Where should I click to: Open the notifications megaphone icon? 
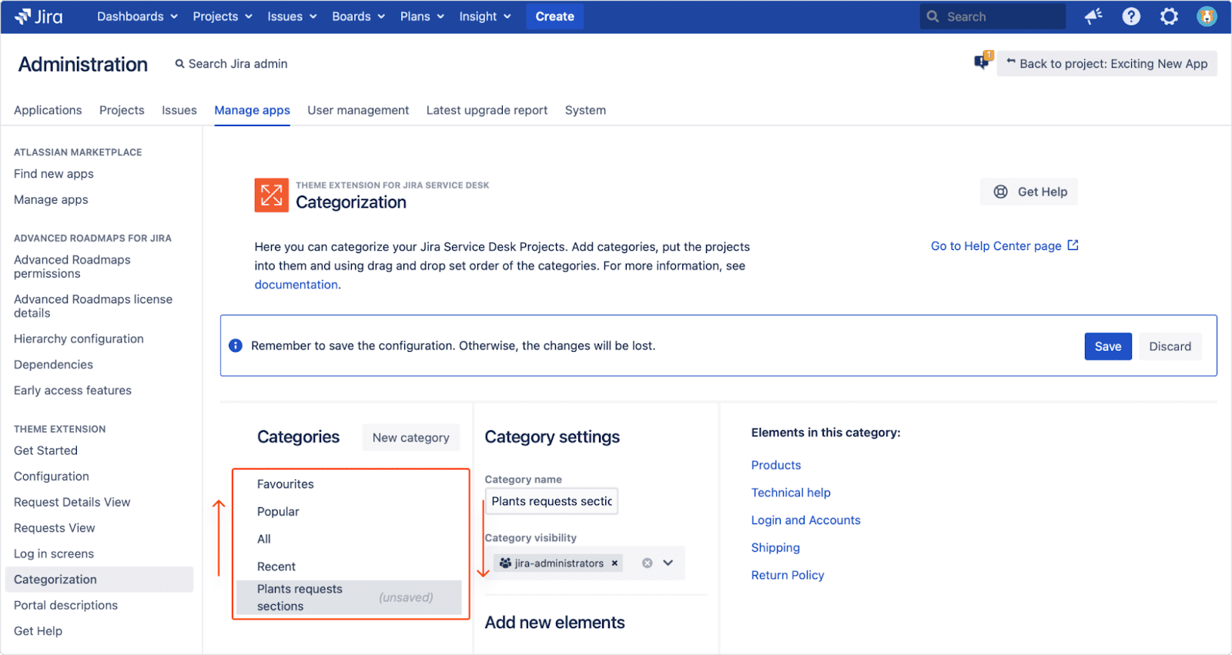pos(1093,16)
